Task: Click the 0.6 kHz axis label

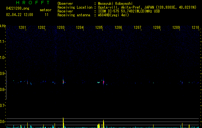Action: point(3,122)
